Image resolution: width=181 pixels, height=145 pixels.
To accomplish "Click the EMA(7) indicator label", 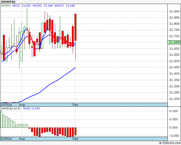I will pos(59,6).
